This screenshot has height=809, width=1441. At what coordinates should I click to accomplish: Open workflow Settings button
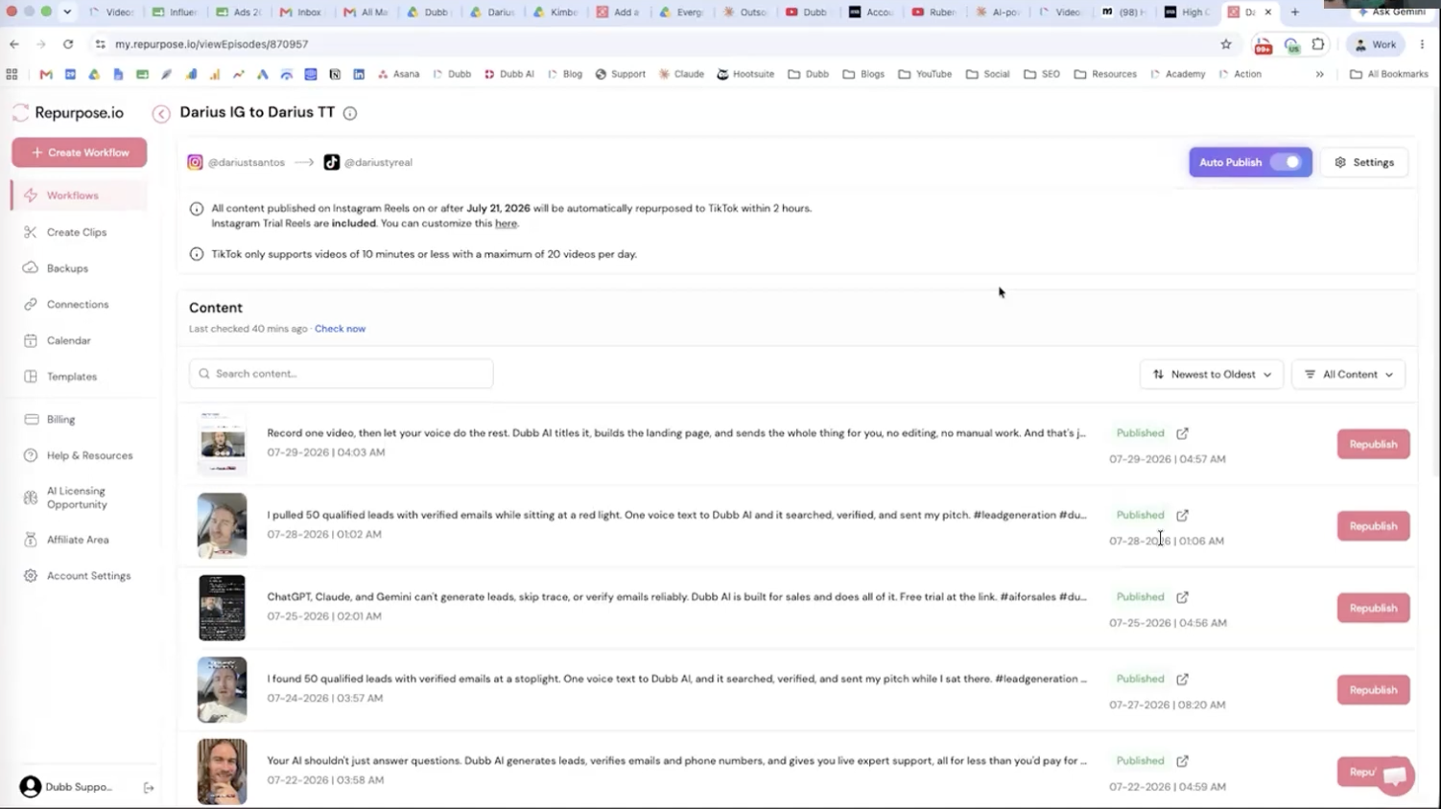(1364, 162)
